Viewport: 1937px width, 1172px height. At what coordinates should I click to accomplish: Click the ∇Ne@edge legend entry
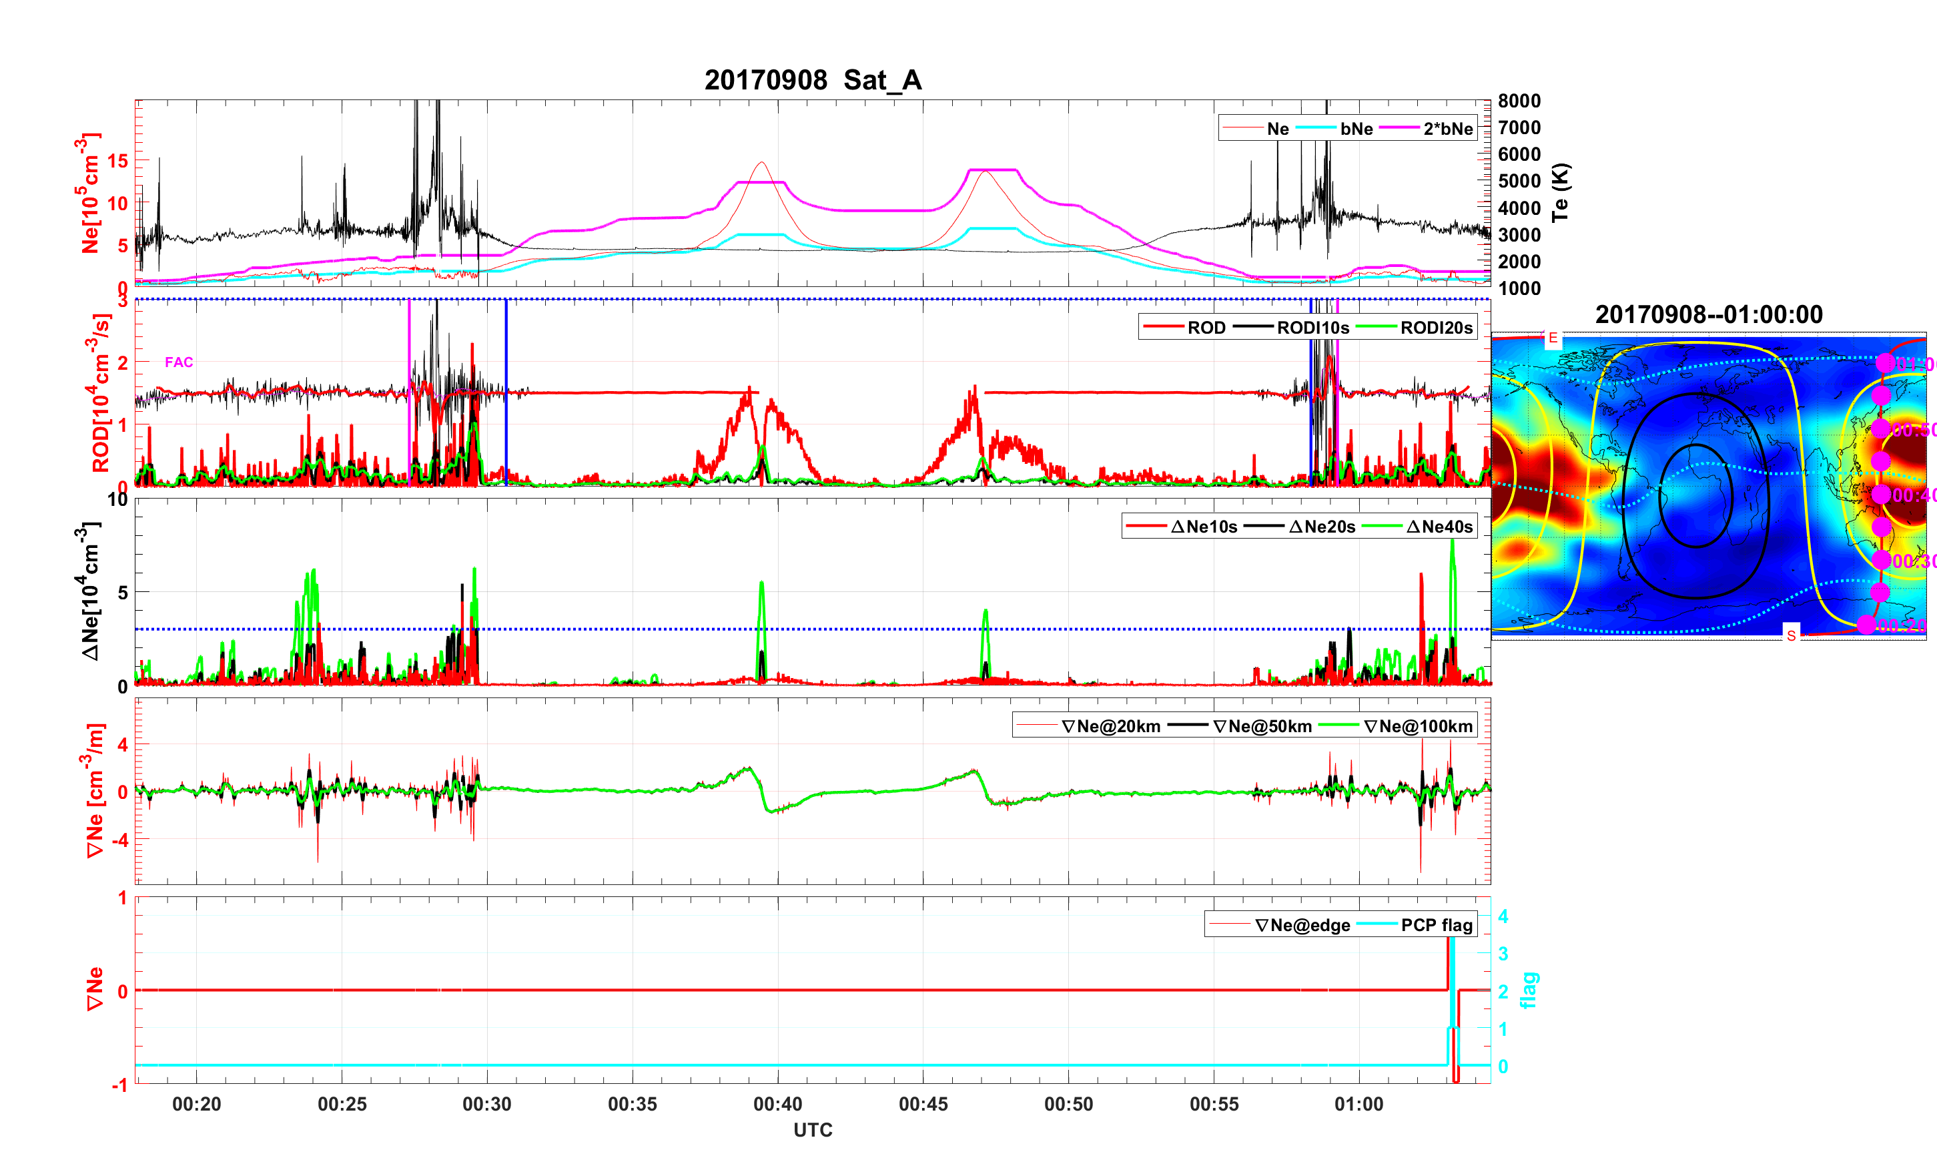[1302, 925]
